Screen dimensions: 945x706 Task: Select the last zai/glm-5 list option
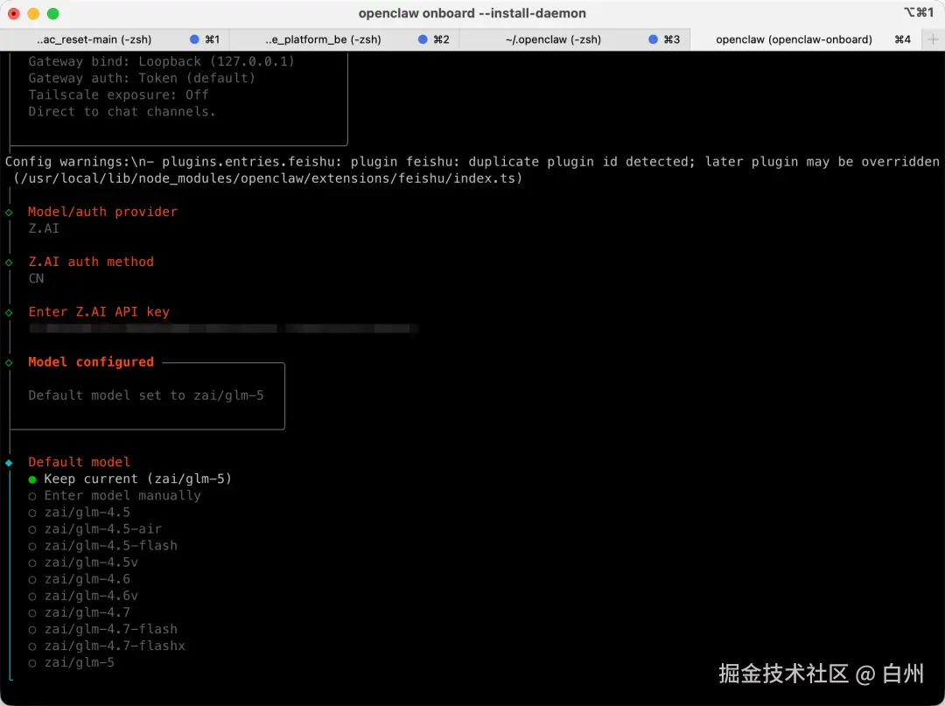(71, 662)
